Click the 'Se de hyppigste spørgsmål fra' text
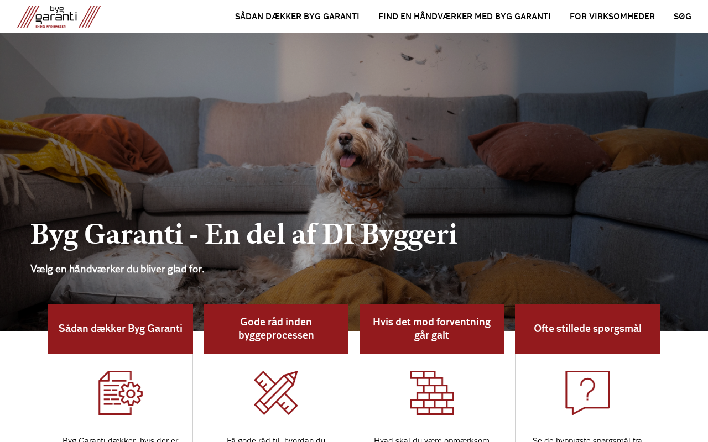 tap(587, 439)
